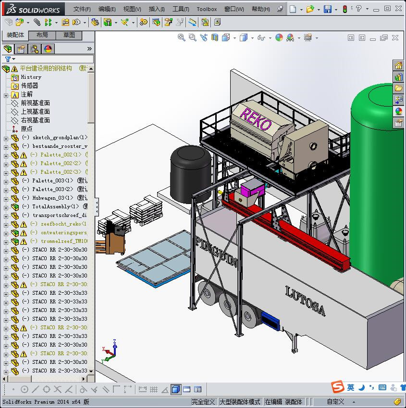Click the SolidWorks Resources home icon in task pane
The height and width of the screenshot is (408, 406).
(398, 66)
